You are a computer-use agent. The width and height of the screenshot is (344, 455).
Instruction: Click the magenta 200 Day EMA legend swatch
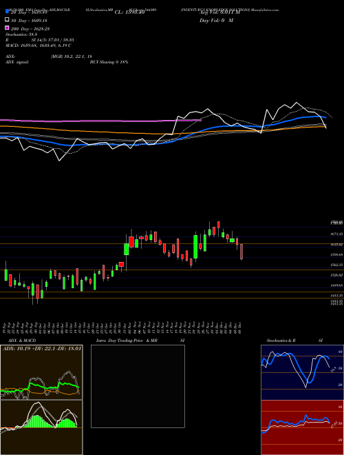[8, 28]
